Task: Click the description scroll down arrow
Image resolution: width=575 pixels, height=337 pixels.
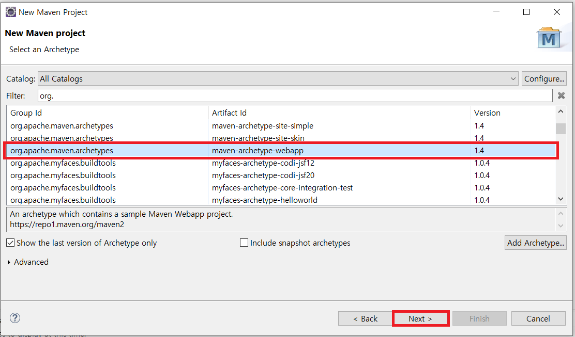Action: [x=561, y=226]
